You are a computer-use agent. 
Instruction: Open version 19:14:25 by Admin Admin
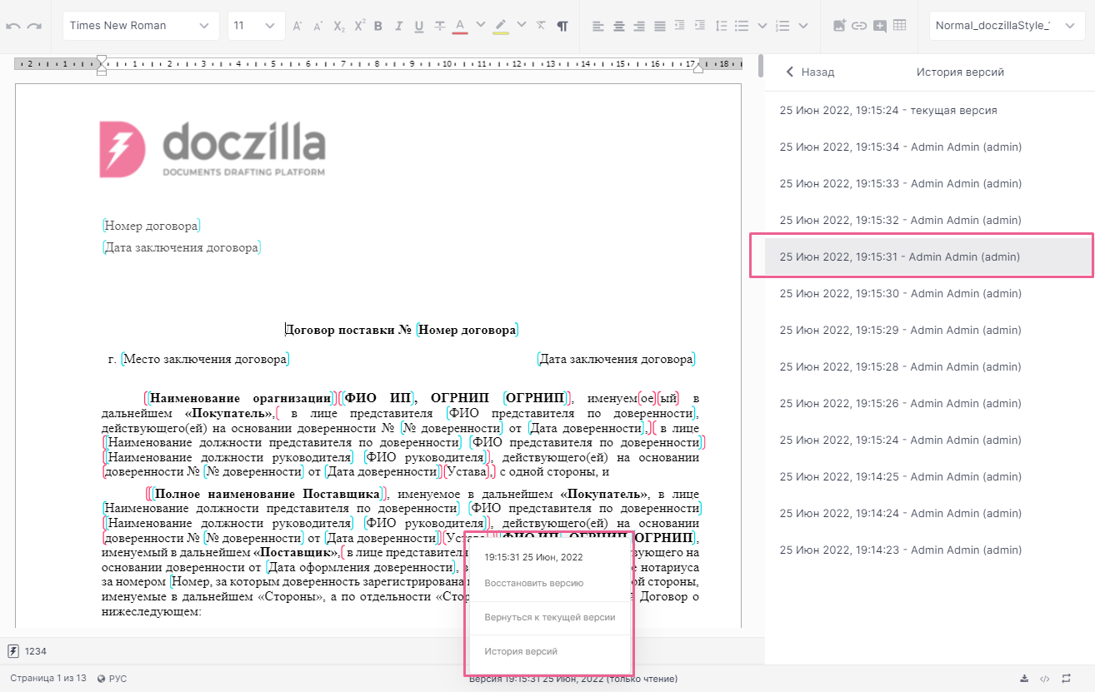[x=929, y=477]
